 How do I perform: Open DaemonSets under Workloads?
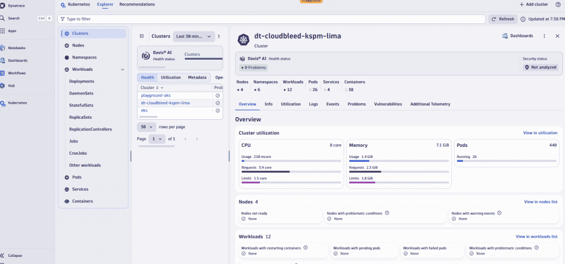tap(82, 93)
